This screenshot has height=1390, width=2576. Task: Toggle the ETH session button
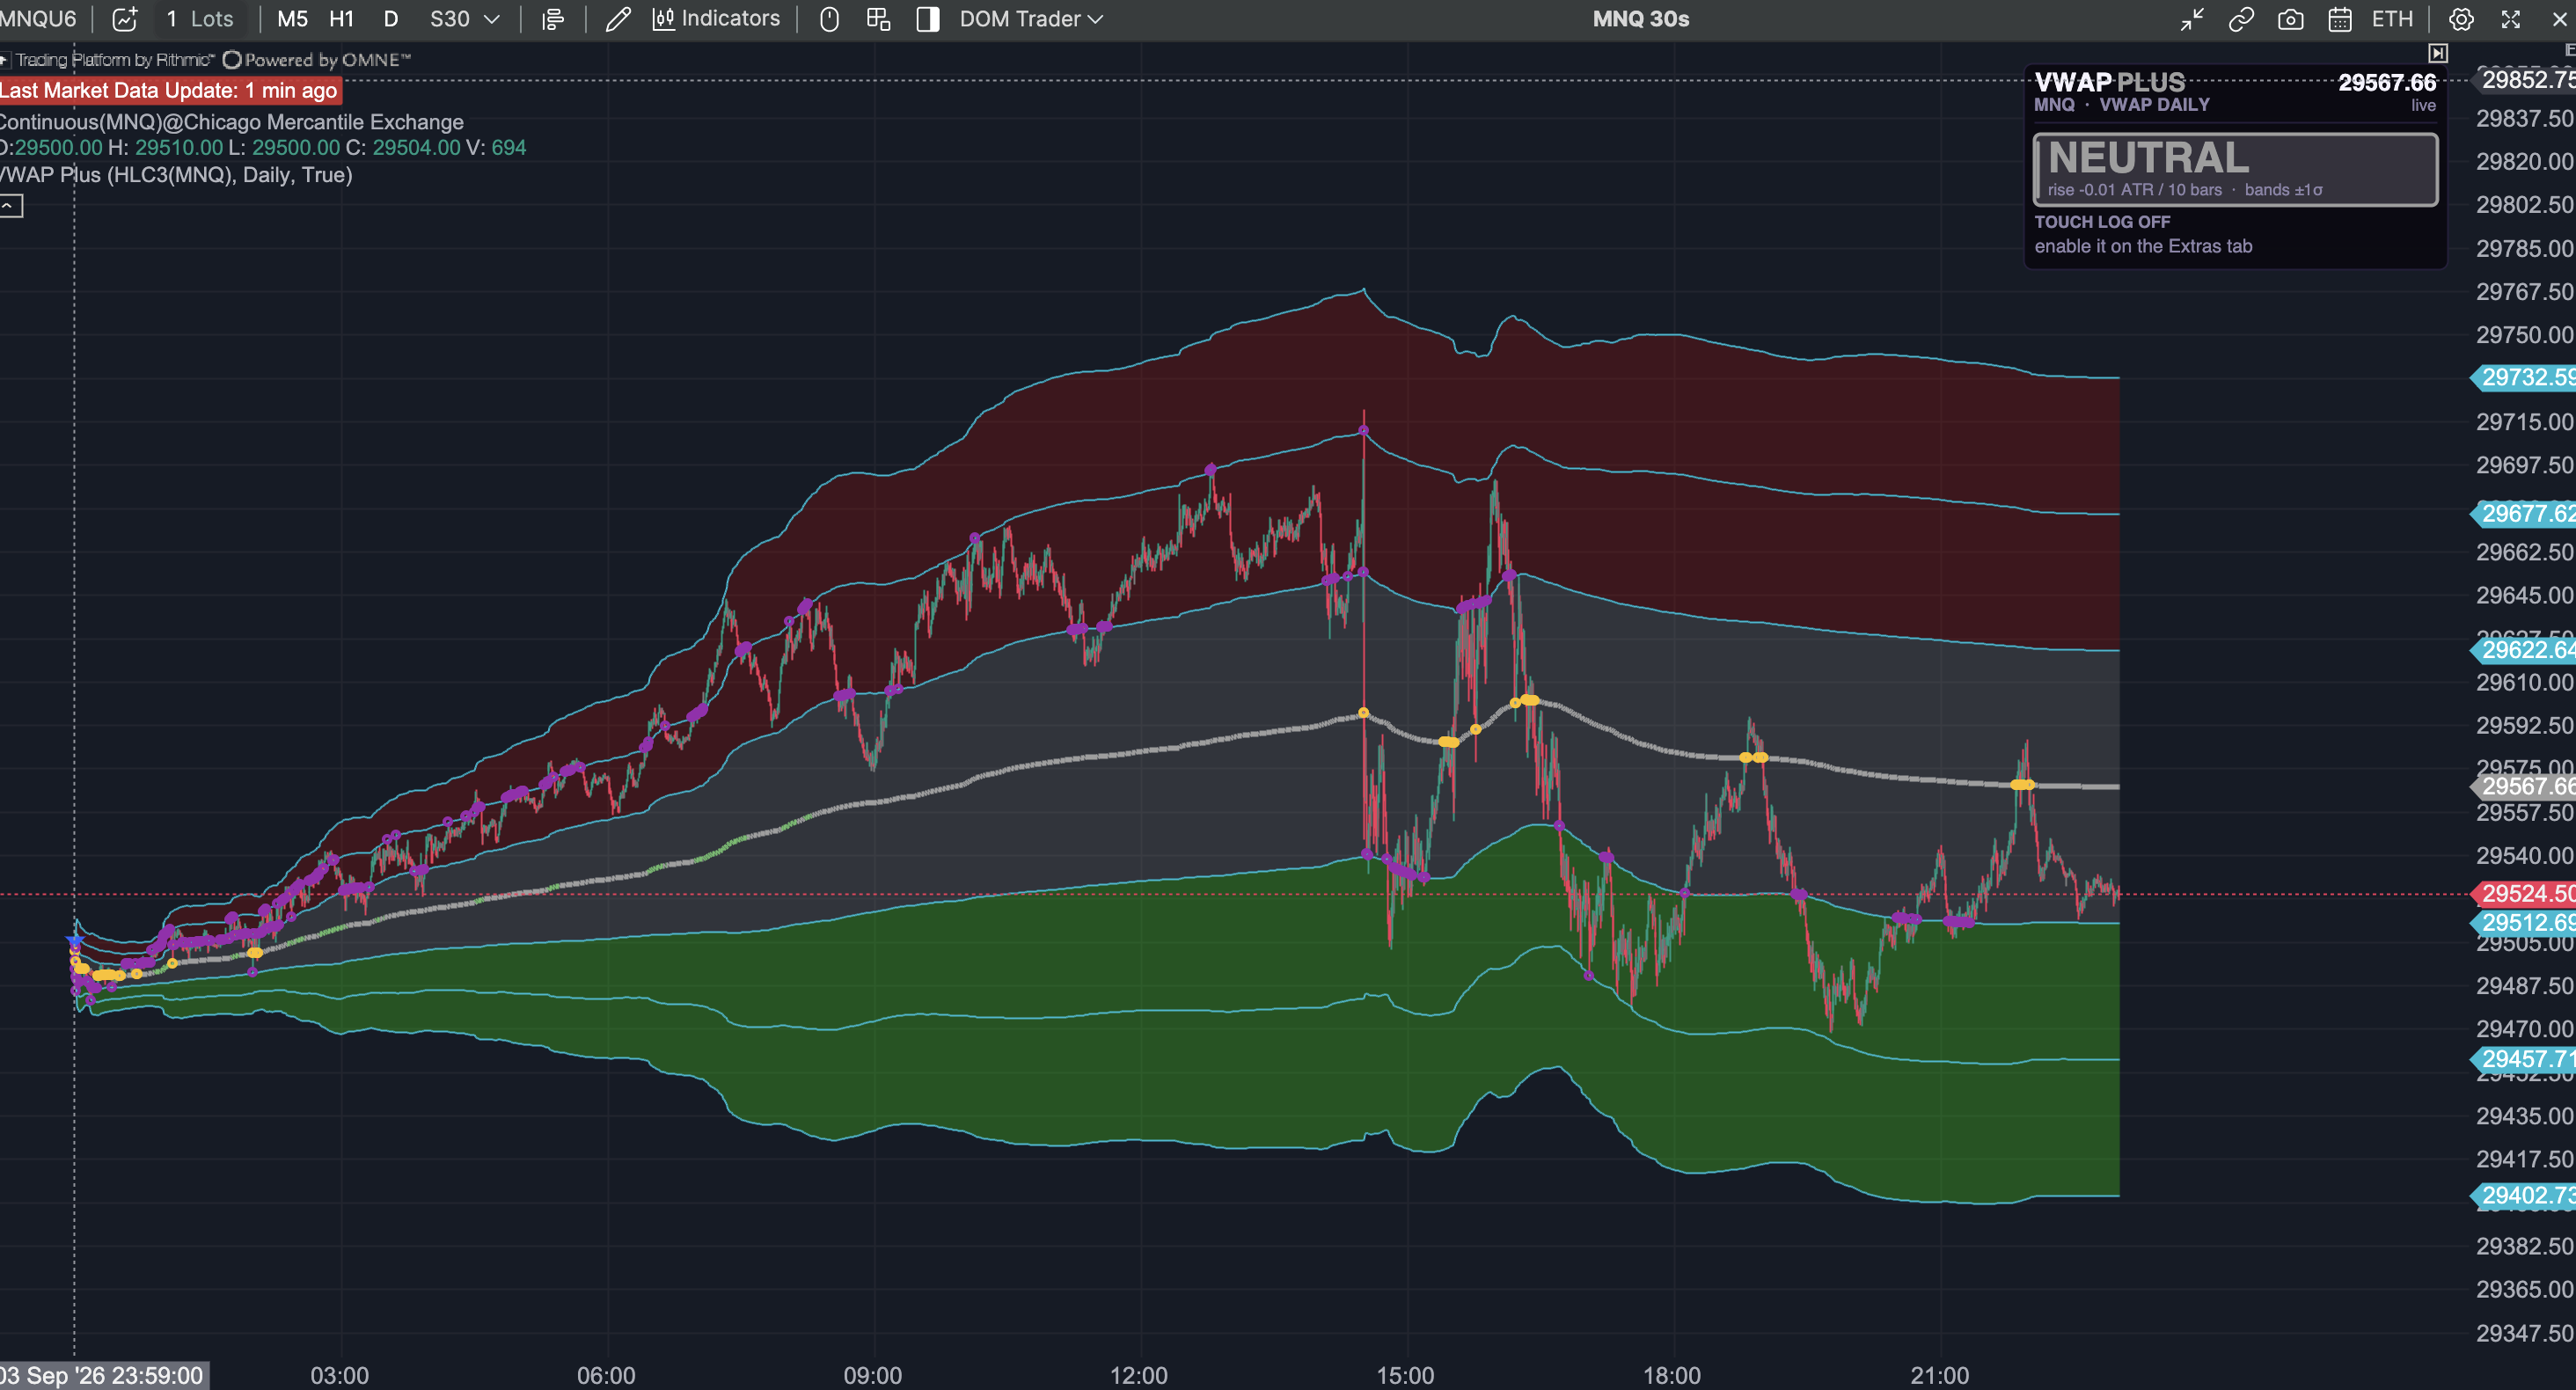tap(2392, 19)
